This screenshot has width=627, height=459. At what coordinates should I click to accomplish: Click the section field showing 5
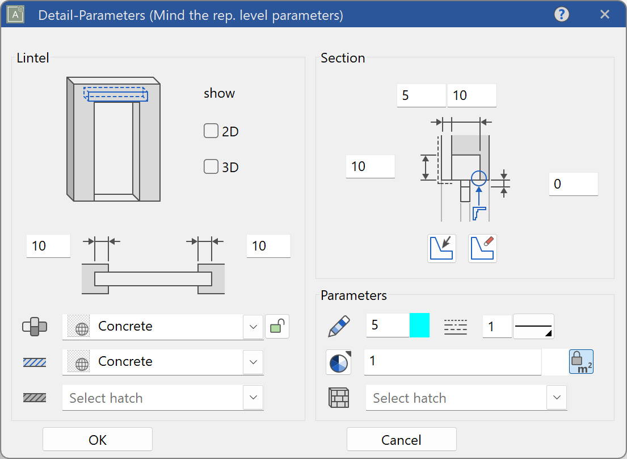[x=422, y=95]
